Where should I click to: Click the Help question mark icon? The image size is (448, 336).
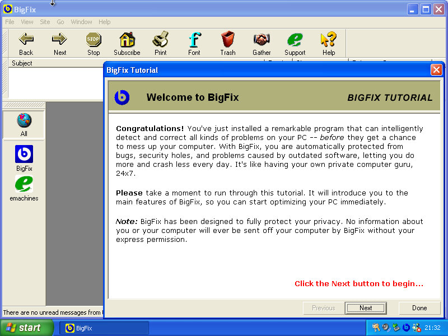pyautogui.click(x=329, y=40)
